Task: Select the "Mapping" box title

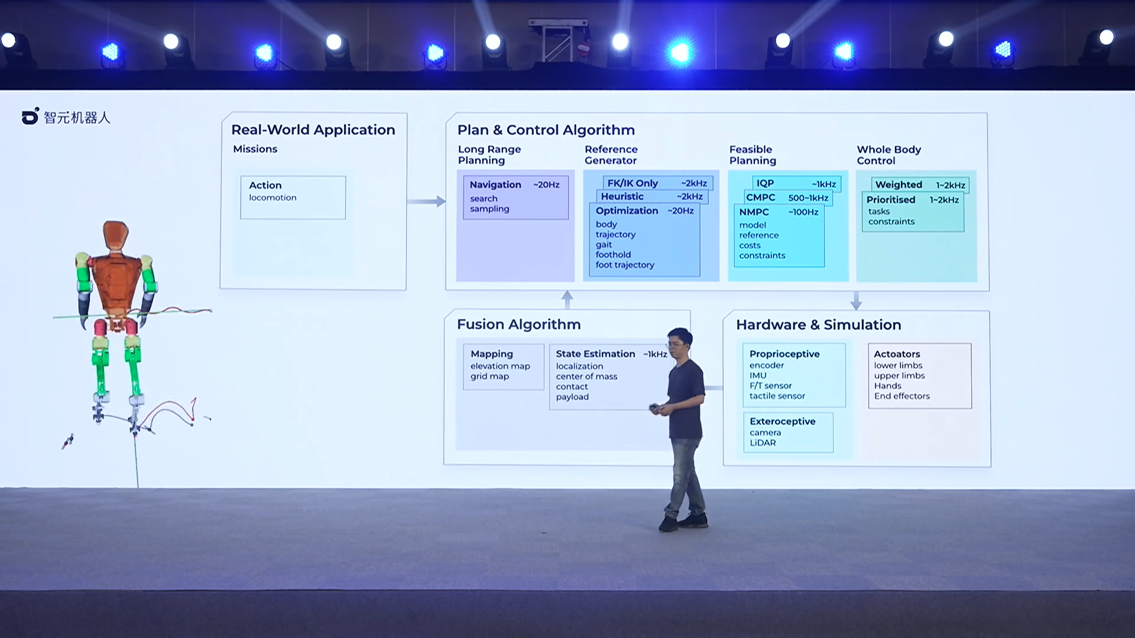Action: [492, 354]
